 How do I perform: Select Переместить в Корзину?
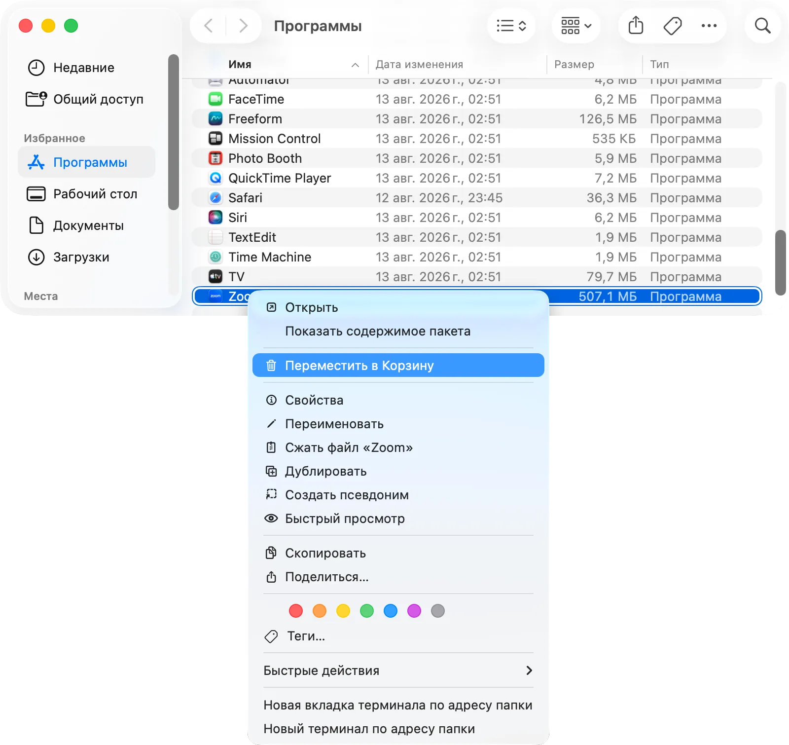(x=398, y=366)
